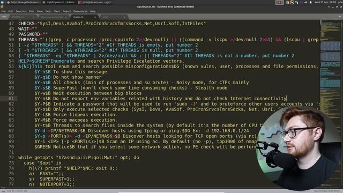Click the circular blocked tray icon
The width and height of the screenshot is (343, 193).
click(292, 2)
